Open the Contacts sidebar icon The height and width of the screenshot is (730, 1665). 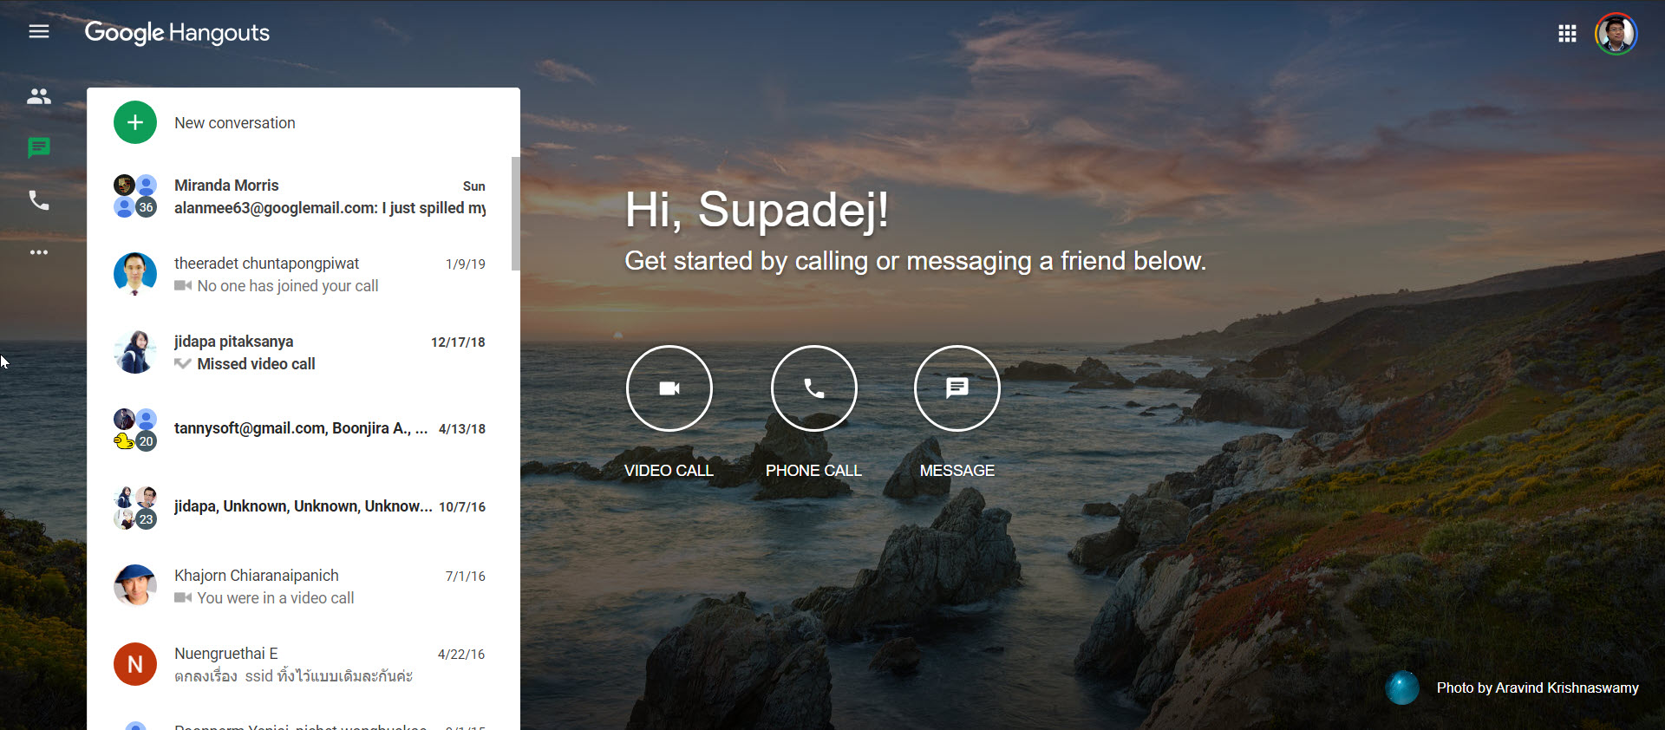coord(39,96)
